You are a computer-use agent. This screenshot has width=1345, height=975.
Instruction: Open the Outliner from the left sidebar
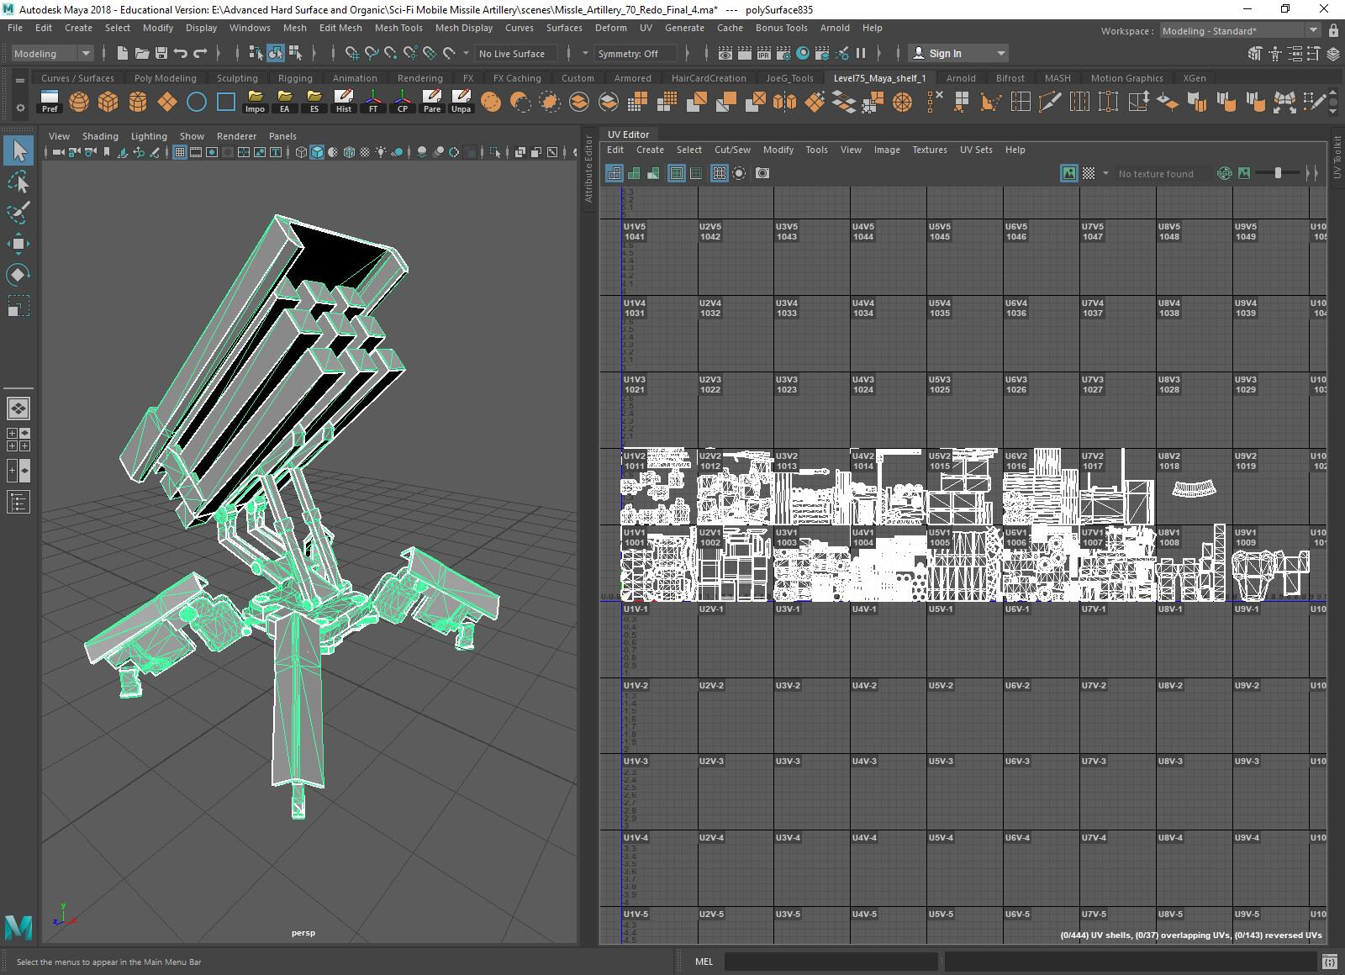click(18, 503)
